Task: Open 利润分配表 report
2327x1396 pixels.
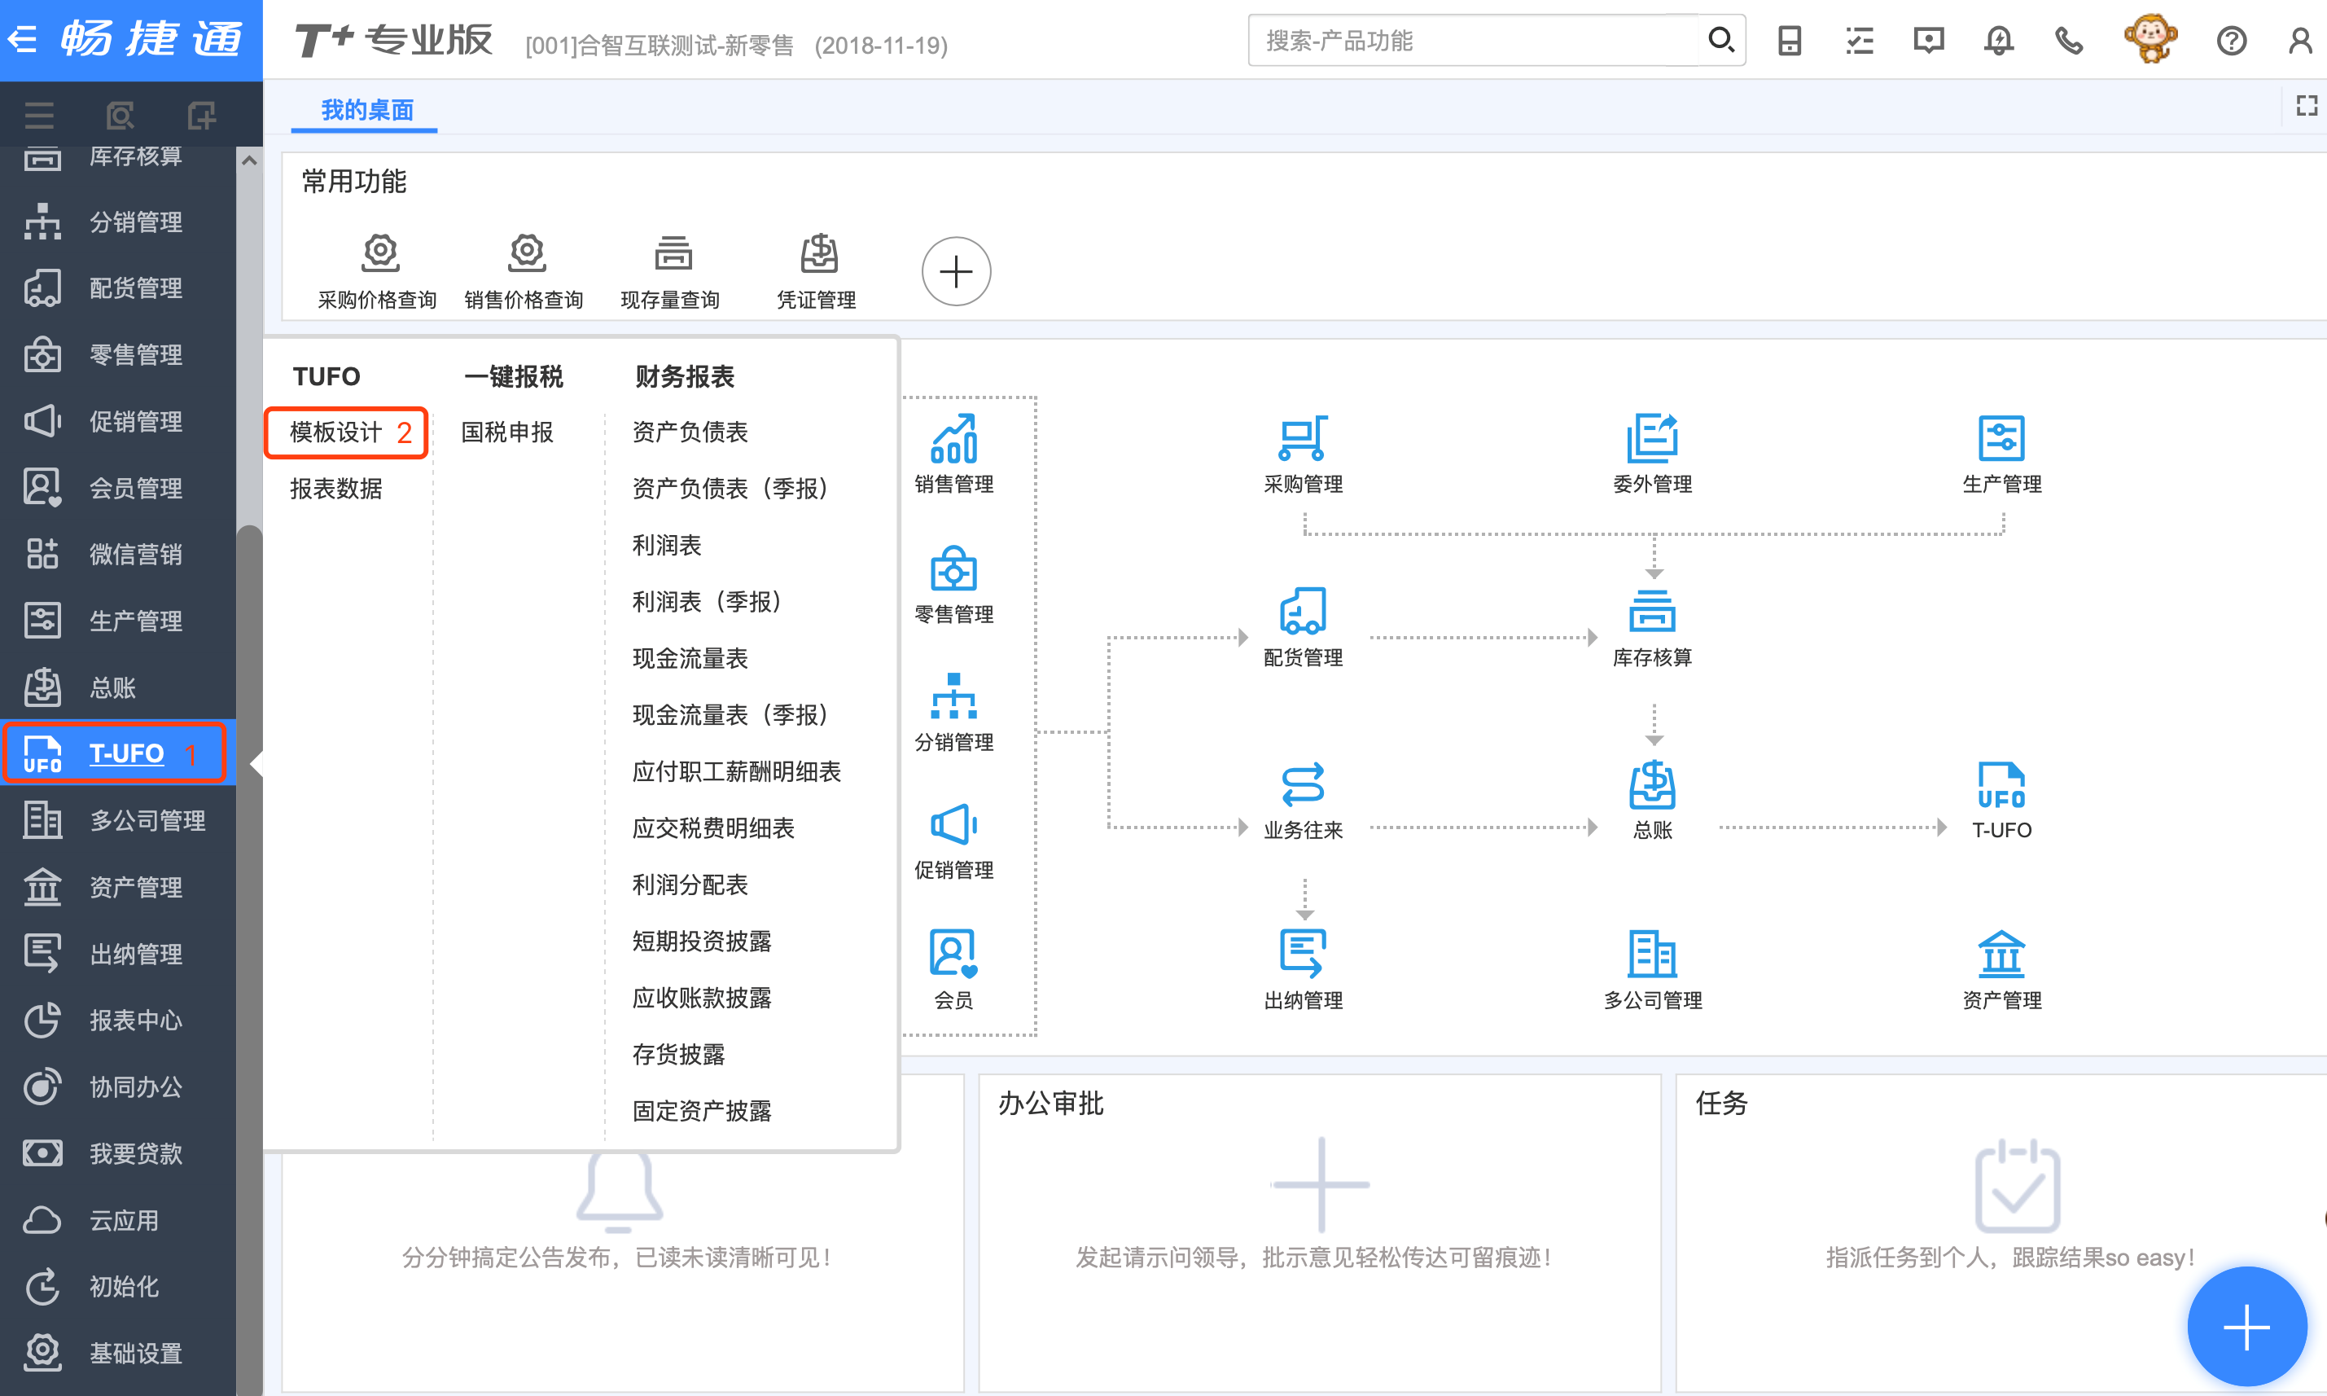Action: pyautogui.click(x=690, y=885)
